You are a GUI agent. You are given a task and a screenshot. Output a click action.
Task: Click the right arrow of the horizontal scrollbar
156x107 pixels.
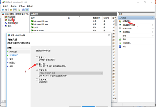[x=113, y=101]
